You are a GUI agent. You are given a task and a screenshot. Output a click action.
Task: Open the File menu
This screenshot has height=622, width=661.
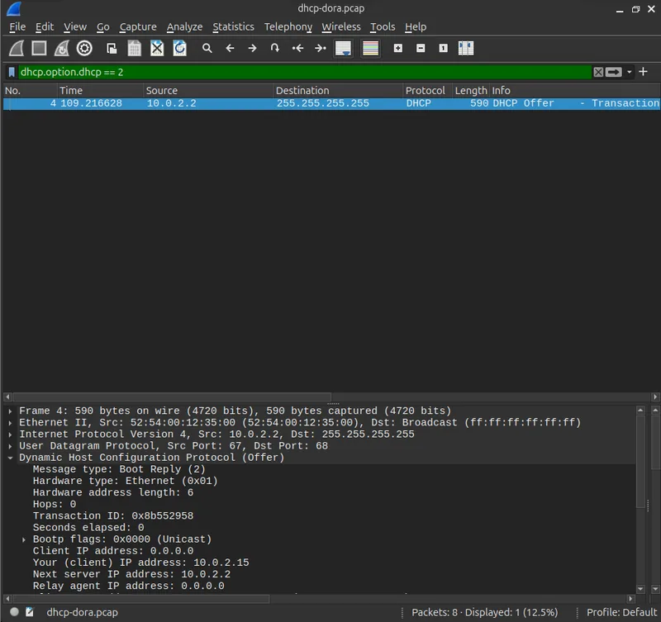(17, 27)
